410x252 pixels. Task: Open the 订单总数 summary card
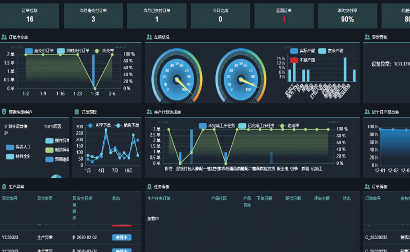coord(30,16)
